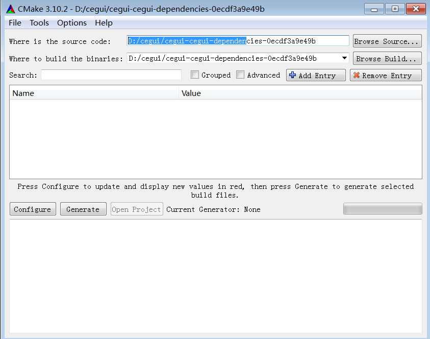430x339 pixels.
Task: Click the Name column header
Action: tap(94, 93)
